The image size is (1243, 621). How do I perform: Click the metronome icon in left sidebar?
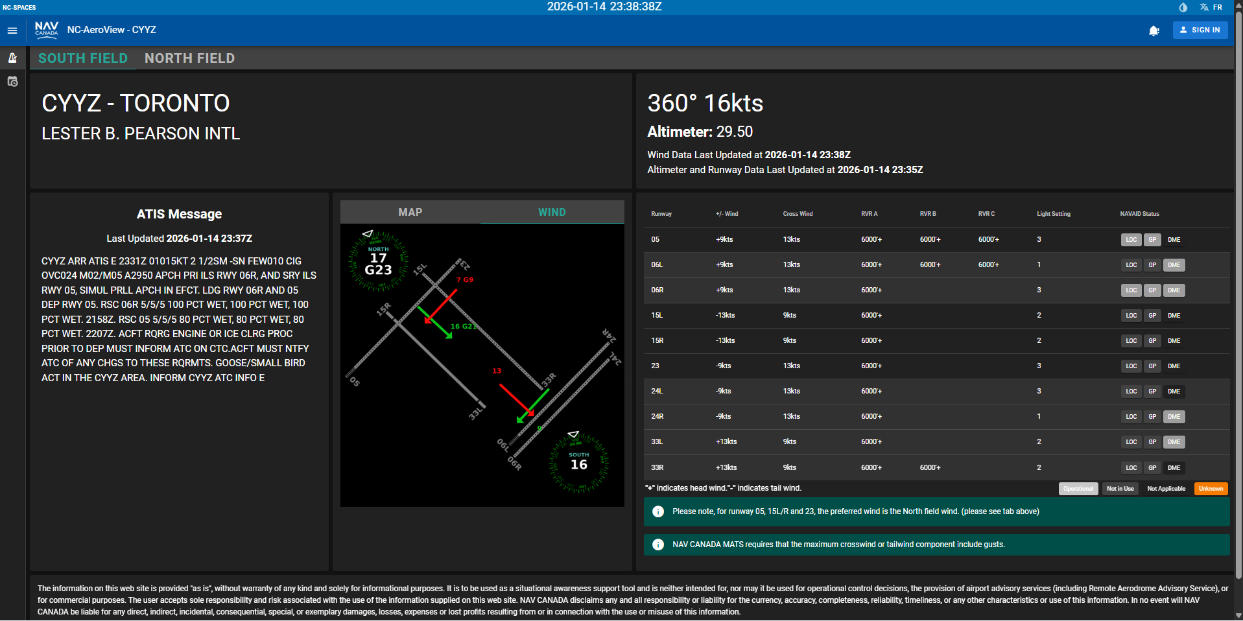point(12,58)
